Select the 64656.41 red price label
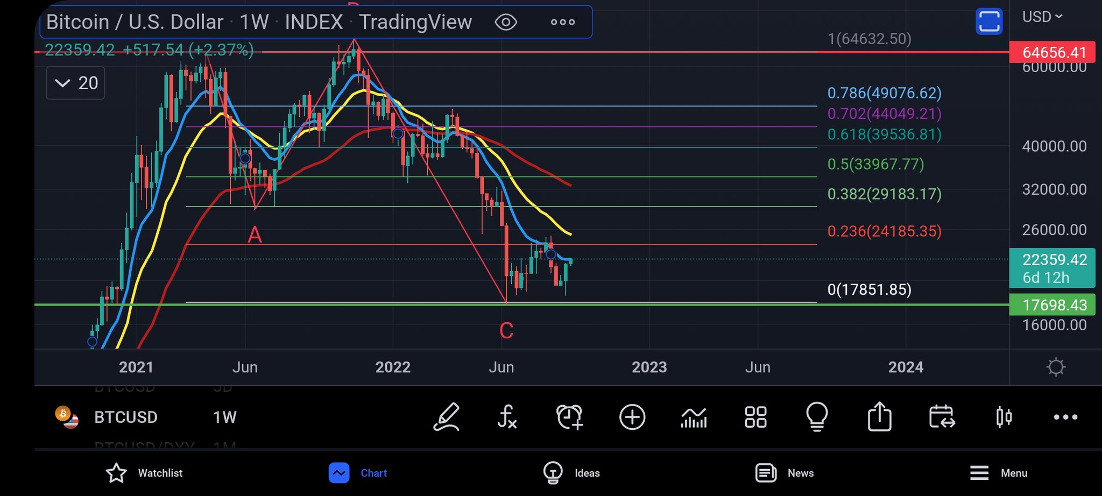Image resolution: width=1102 pixels, height=496 pixels. click(1052, 52)
